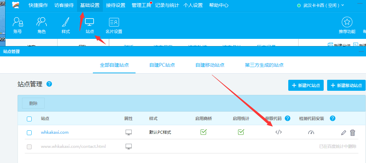Click the 新建移动站点 button
The width and height of the screenshot is (366, 163).
(x=346, y=85)
